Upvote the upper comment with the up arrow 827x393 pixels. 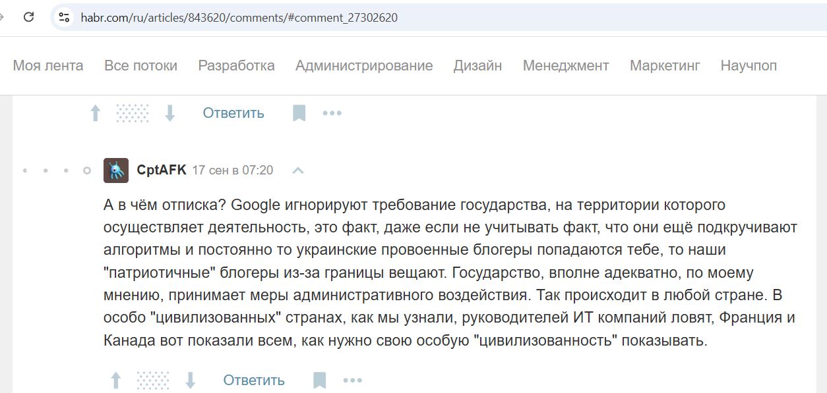(95, 113)
